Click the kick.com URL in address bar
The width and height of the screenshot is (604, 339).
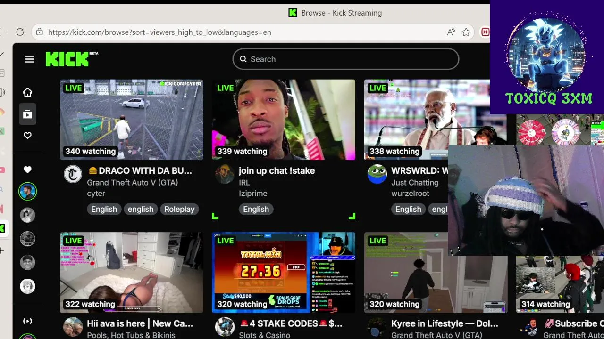tap(159, 32)
